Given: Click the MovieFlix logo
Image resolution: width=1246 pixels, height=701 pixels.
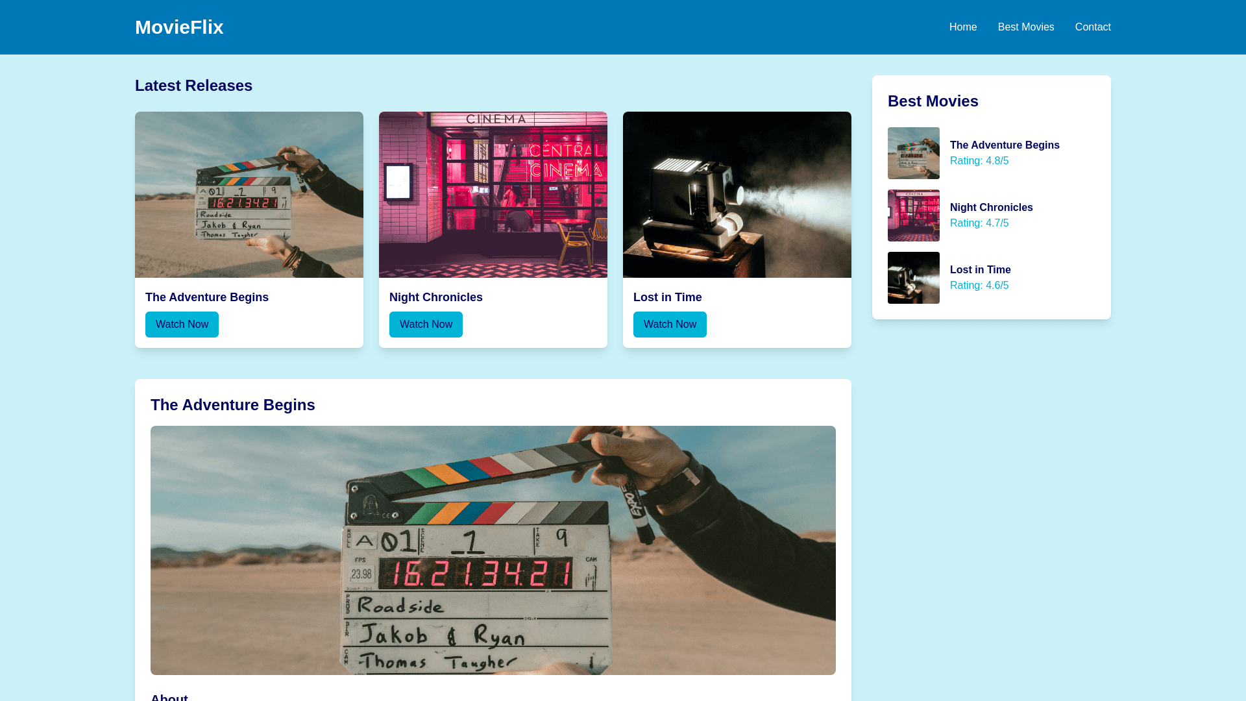Looking at the screenshot, I should (179, 27).
